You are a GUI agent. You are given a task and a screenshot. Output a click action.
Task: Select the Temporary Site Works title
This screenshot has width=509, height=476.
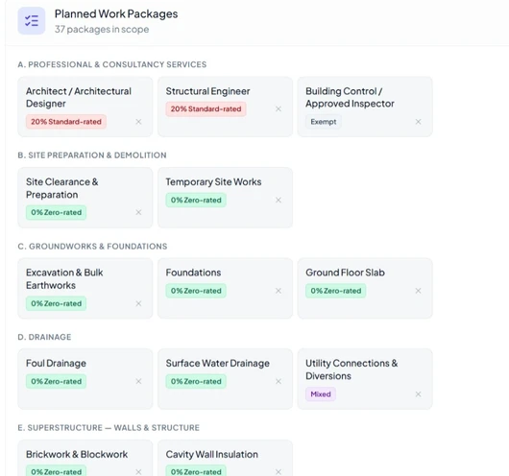(213, 182)
